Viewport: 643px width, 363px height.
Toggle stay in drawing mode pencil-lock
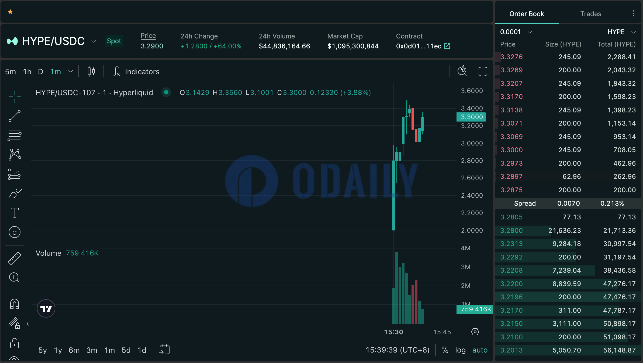[15, 323]
